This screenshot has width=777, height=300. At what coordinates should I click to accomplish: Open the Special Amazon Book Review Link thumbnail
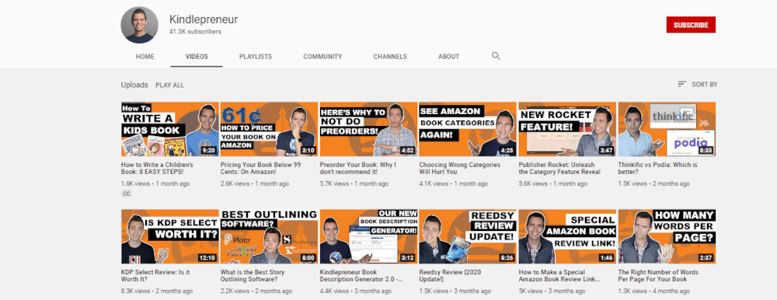coord(567,236)
